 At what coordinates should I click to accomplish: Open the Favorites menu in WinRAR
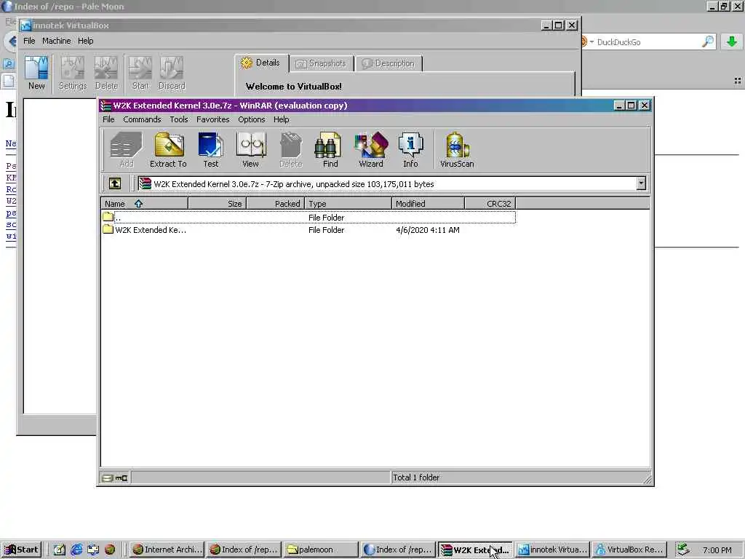point(213,119)
